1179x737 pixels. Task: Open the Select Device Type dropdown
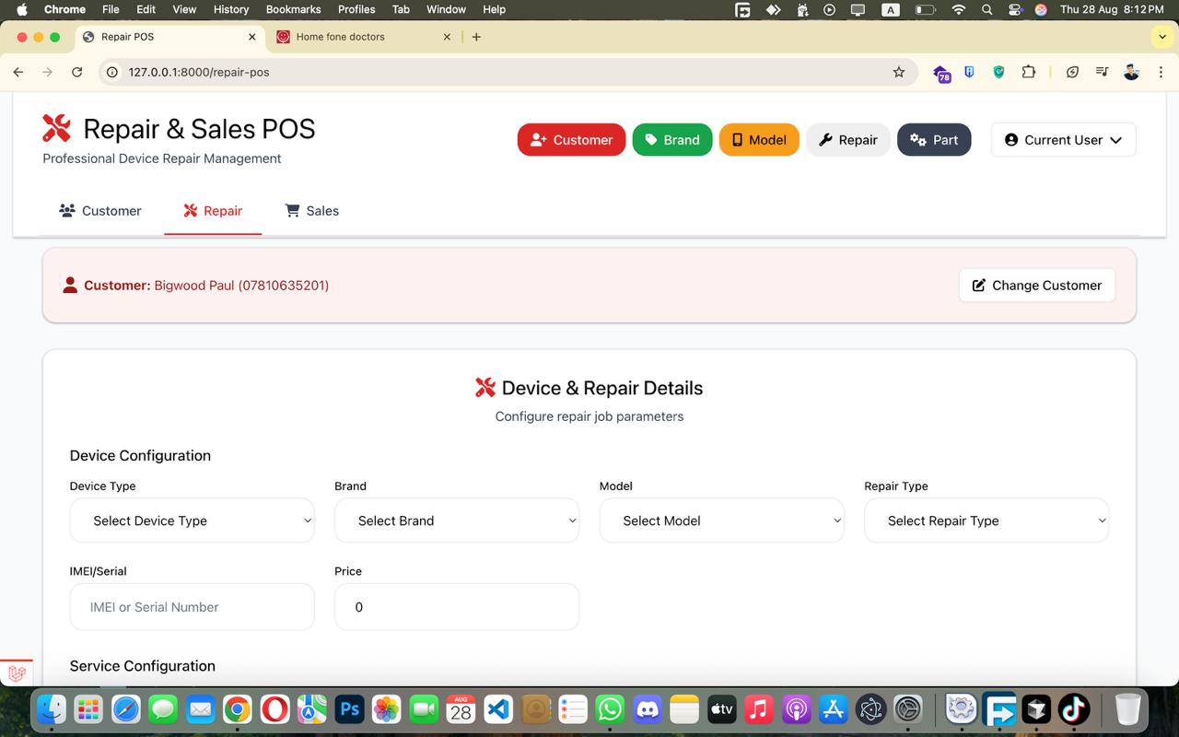coord(193,521)
